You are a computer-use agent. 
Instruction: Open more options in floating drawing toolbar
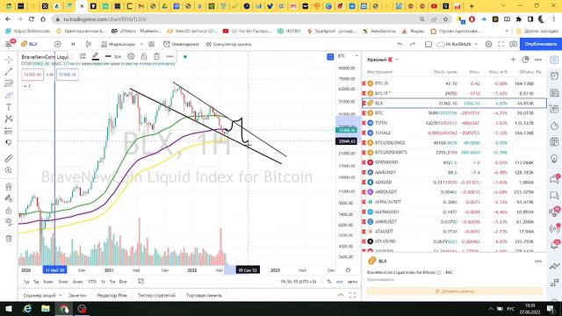click(169, 56)
